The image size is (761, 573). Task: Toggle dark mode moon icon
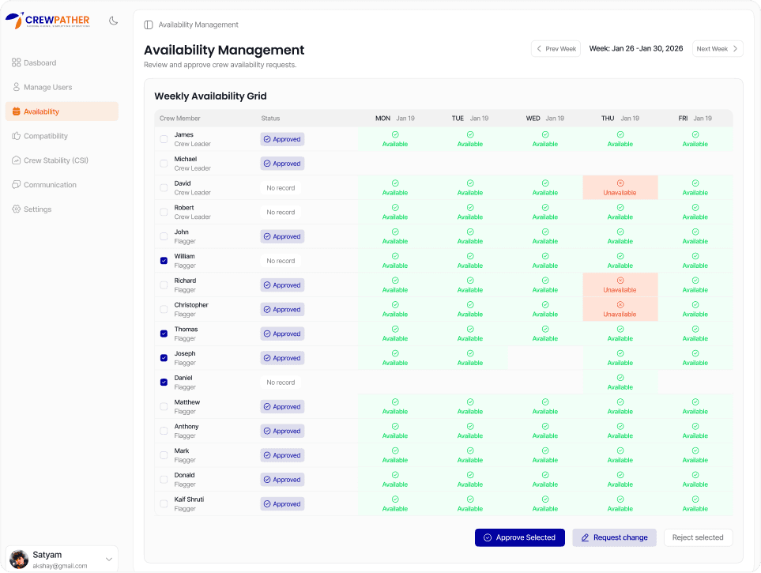tap(113, 21)
